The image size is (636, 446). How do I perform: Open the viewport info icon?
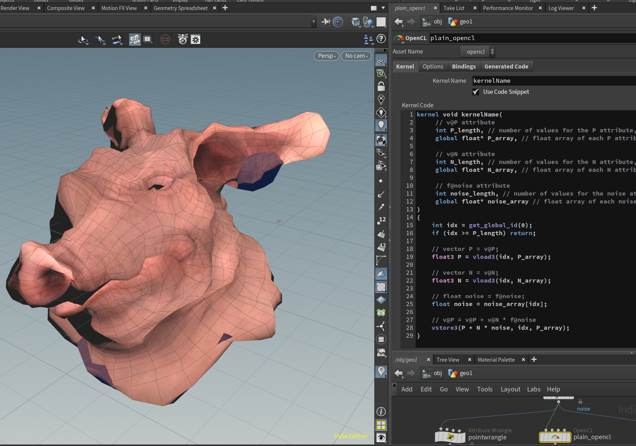(381, 412)
